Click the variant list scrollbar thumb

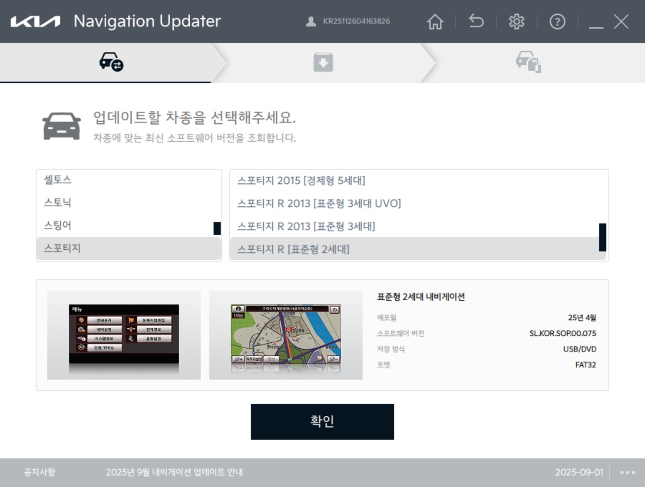tap(602, 237)
